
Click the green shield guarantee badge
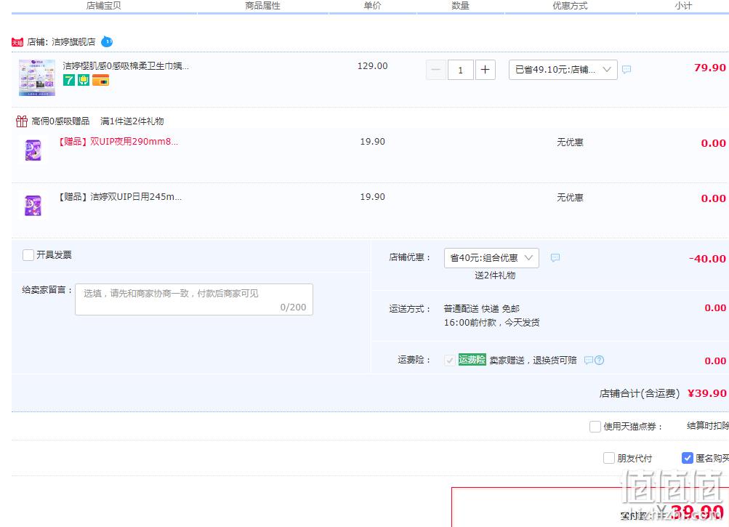(84, 80)
